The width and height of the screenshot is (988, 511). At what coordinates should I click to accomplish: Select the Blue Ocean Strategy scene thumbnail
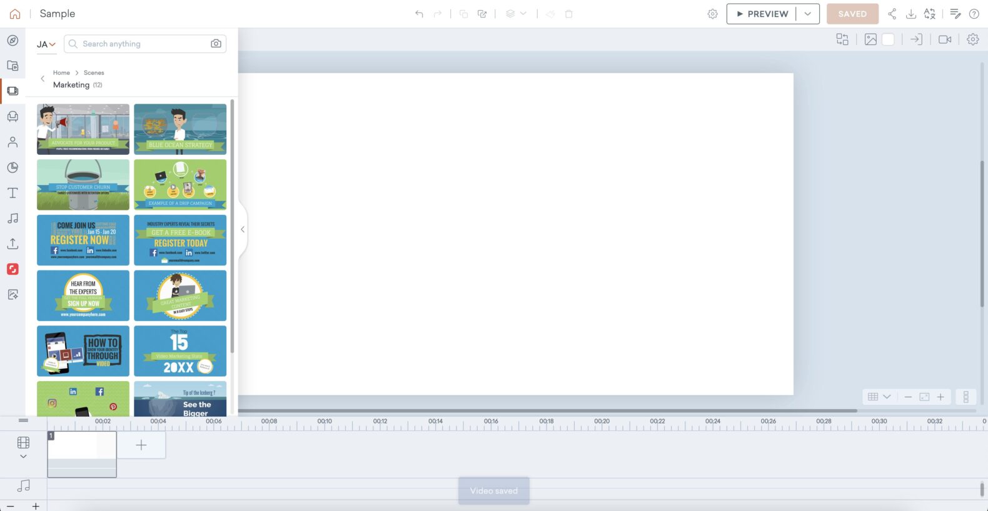[x=180, y=129]
